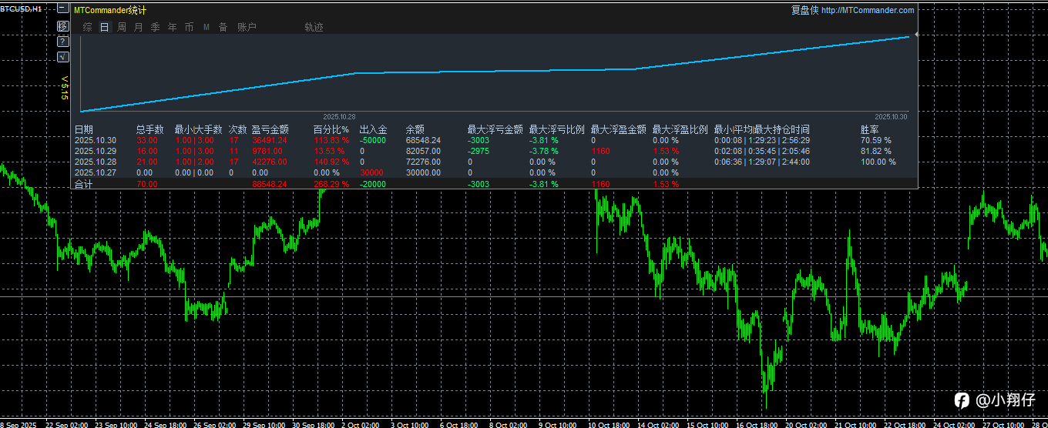The image size is (1048, 428).
Task: Select the 季 quarterly tab
Action: 155,27
